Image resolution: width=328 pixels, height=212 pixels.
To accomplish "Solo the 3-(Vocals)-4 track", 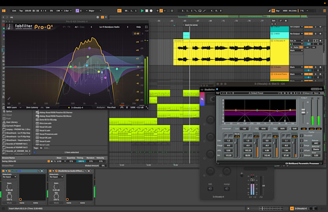I will coord(315,41).
